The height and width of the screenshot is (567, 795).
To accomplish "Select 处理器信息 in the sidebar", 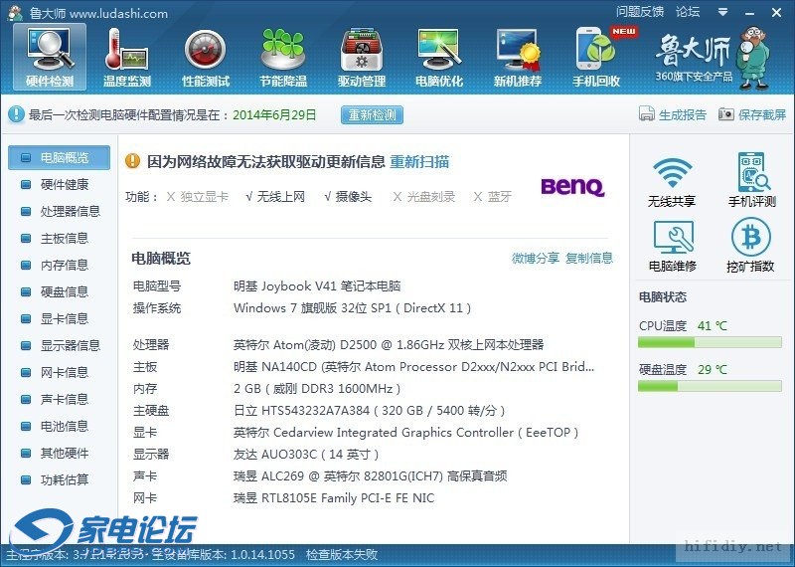I will tap(59, 211).
